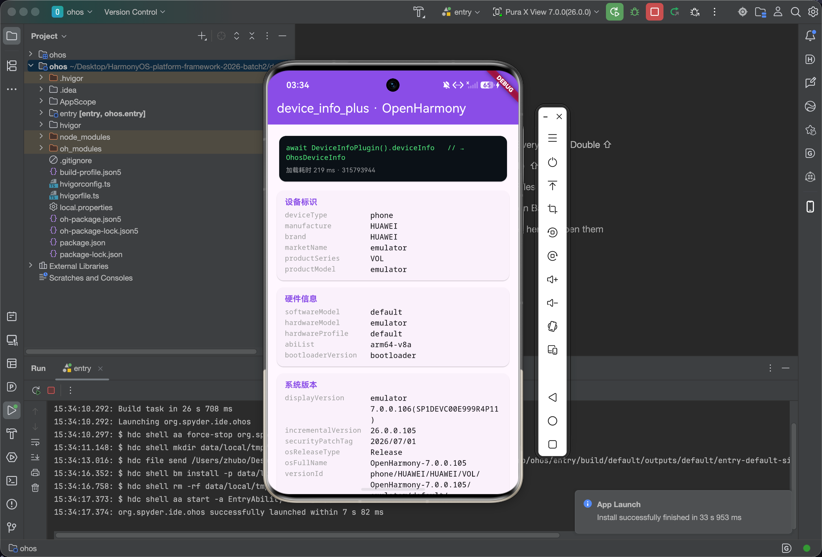The image size is (822, 557).
Task: Open hvigorfile.ts in the project tree
Action: pyautogui.click(x=79, y=196)
